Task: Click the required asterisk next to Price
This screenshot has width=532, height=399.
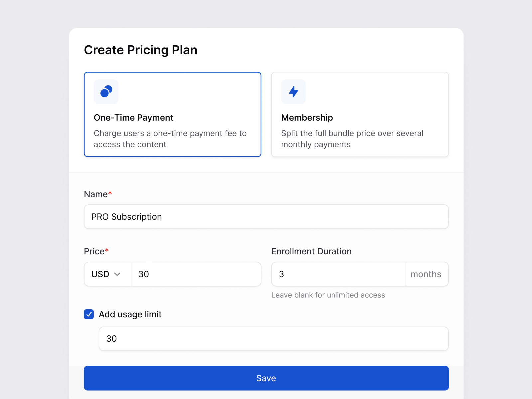Action: (x=107, y=250)
